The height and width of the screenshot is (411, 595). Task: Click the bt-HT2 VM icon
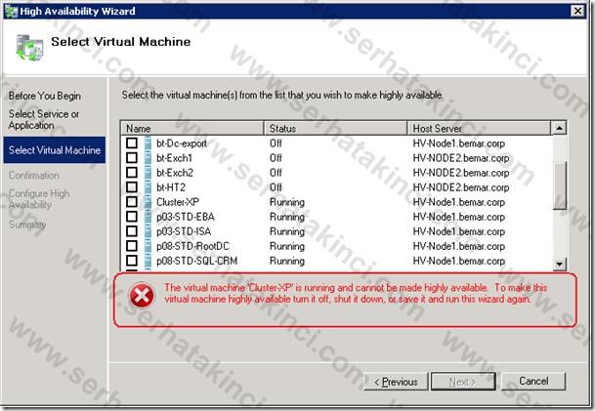coord(148,187)
